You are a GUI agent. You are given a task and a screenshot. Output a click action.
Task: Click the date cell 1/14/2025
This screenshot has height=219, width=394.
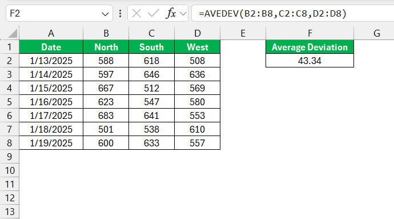pyautogui.click(x=51, y=74)
